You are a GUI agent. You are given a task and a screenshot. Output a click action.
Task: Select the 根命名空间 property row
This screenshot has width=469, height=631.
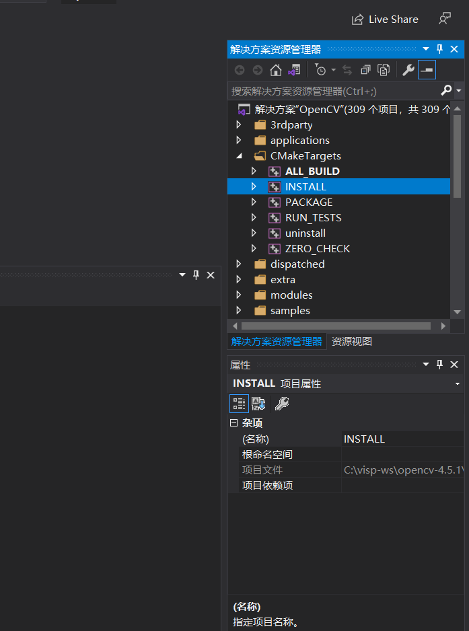pos(351,455)
